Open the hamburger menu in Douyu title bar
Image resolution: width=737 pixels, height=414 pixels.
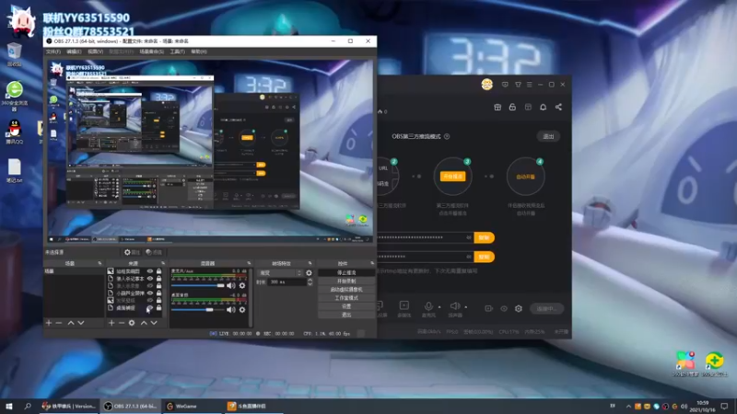tap(529, 85)
